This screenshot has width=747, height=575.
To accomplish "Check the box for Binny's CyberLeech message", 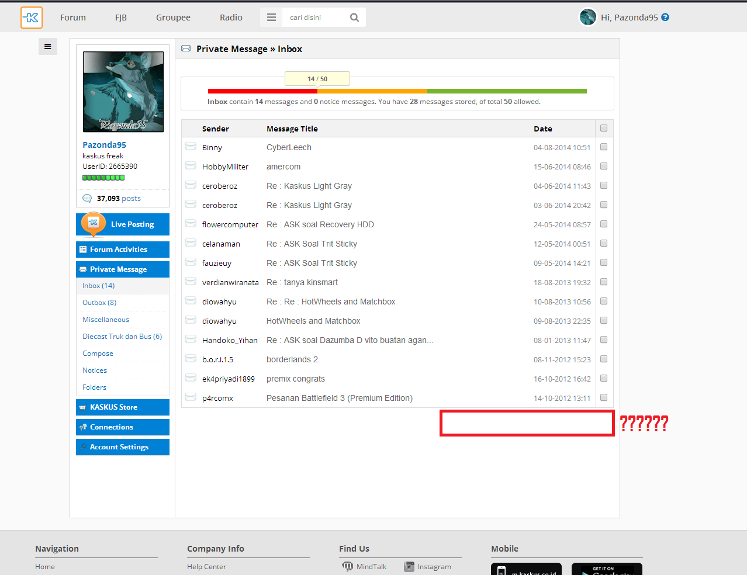I will [604, 147].
